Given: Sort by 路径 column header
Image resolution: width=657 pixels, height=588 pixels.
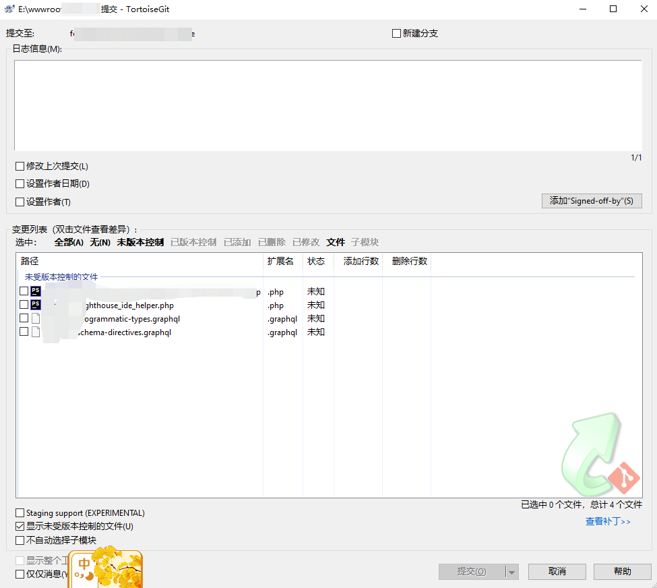Looking at the screenshot, I should (x=140, y=261).
